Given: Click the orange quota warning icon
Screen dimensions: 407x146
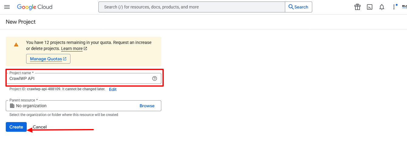Looking at the screenshot, I should [16, 45].
